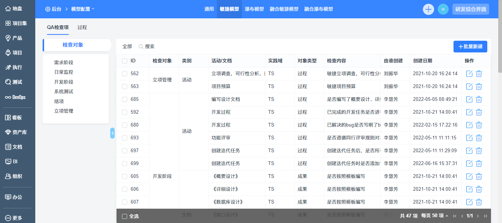Jump to the first page
502x223 pixels.
pos(455,216)
